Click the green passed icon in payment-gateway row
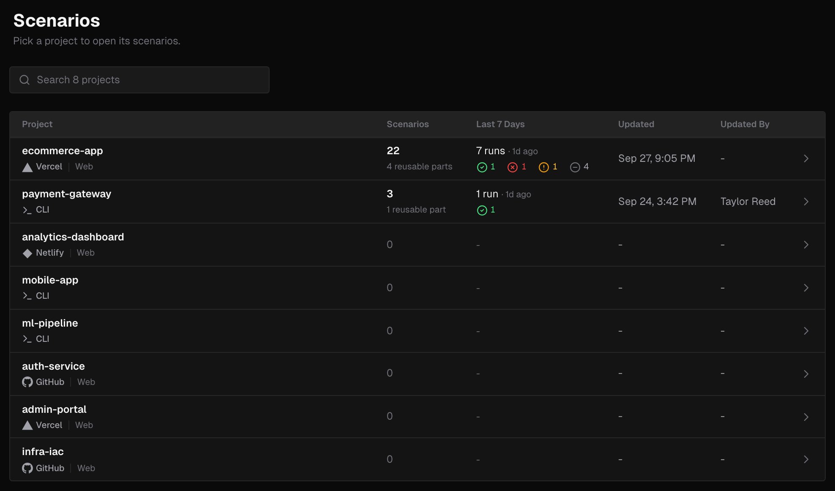The image size is (835, 491). coord(482,210)
